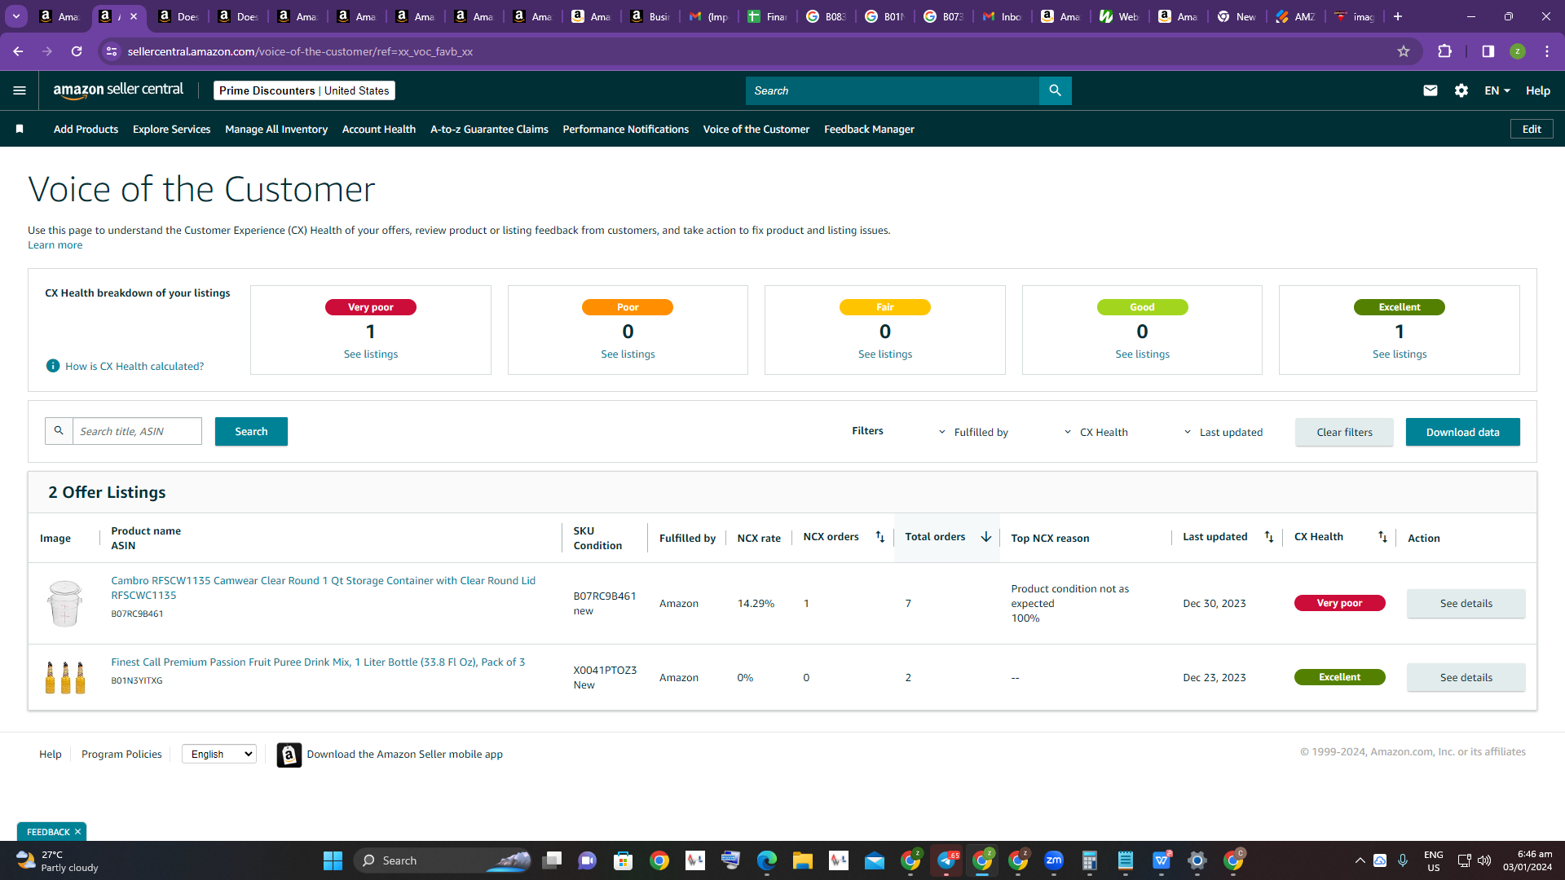See listings under Excellent
Image resolution: width=1565 pixels, height=880 pixels.
point(1400,354)
